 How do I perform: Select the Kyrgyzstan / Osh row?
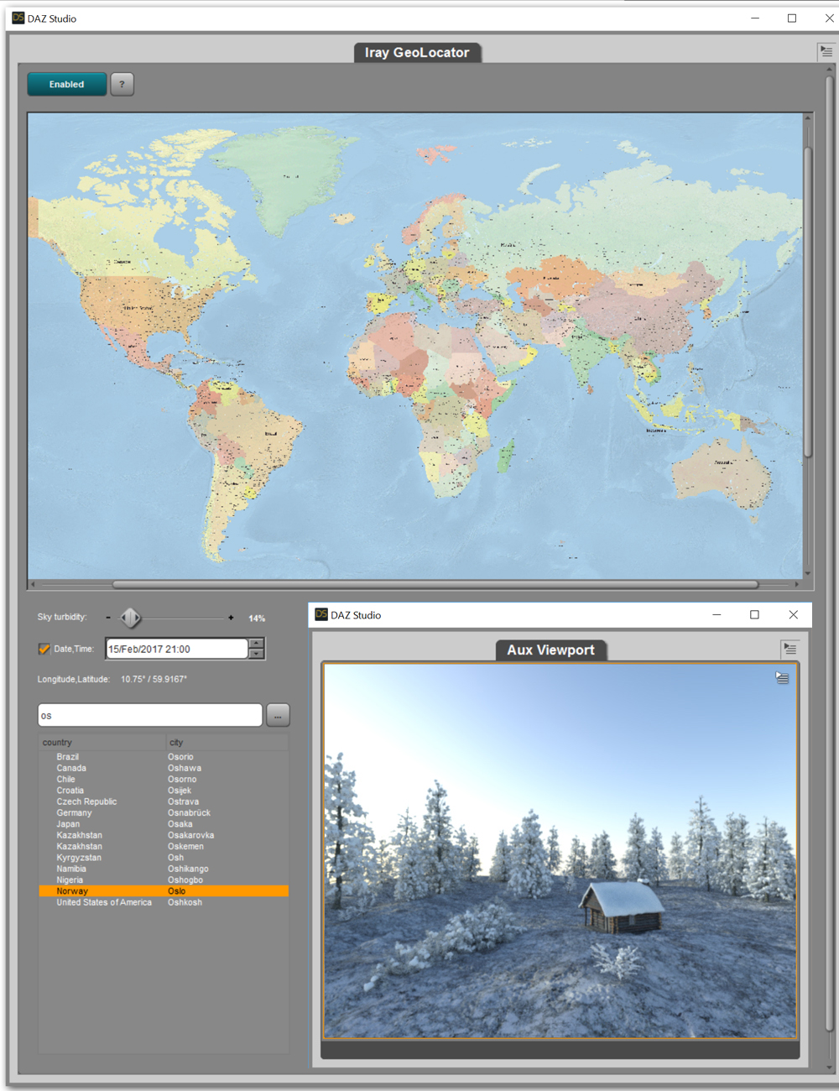point(164,858)
